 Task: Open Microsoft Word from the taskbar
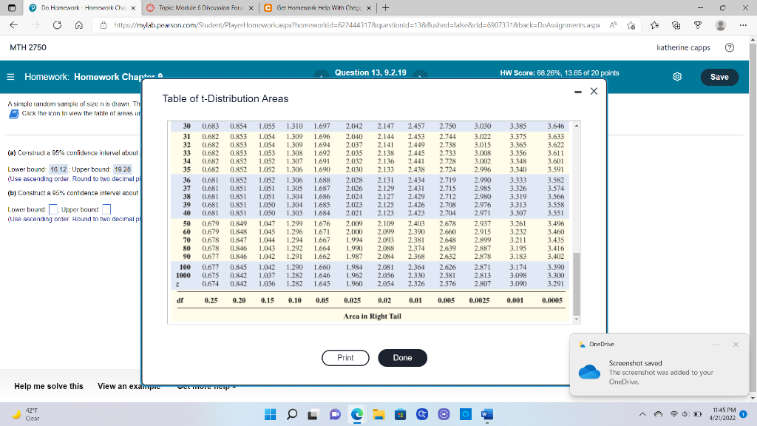486,414
